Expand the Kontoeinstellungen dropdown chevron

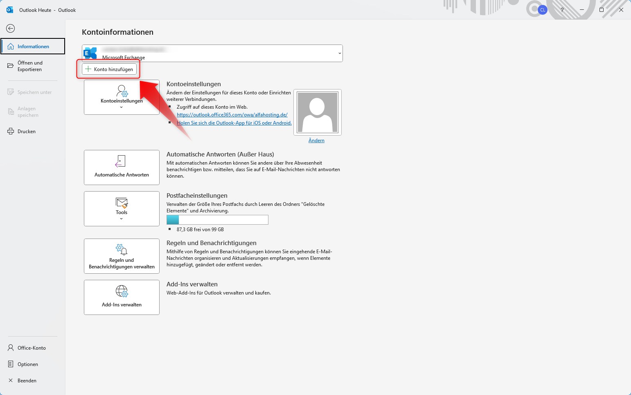[121, 106]
